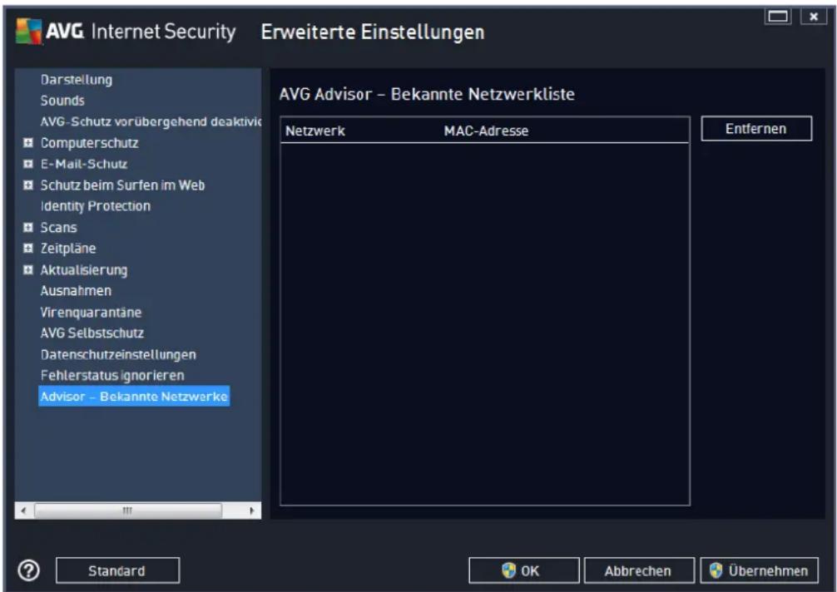Screen dimensions: 837x592
Task: Apply changes with Übernehmen button
Action: (759, 570)
